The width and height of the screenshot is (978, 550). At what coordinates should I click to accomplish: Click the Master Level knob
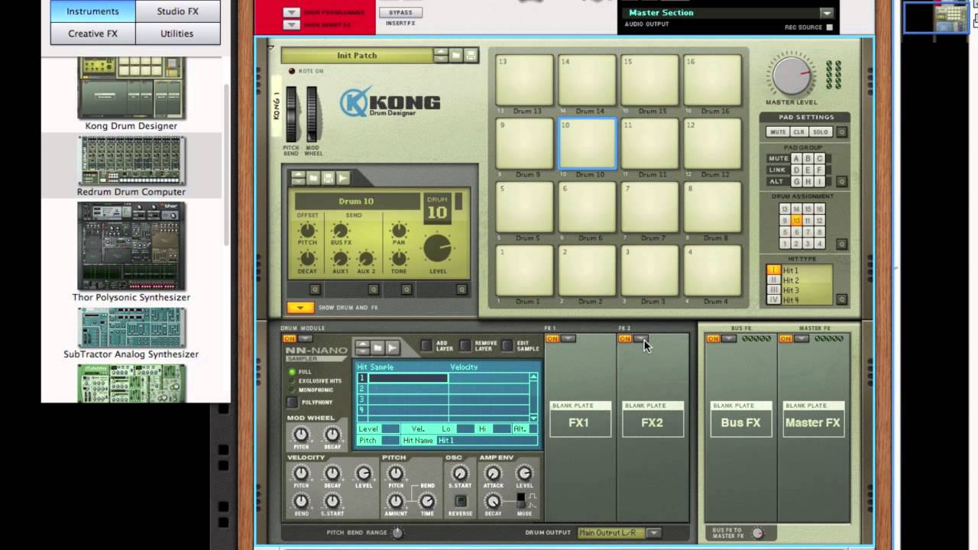coord(792,76)
